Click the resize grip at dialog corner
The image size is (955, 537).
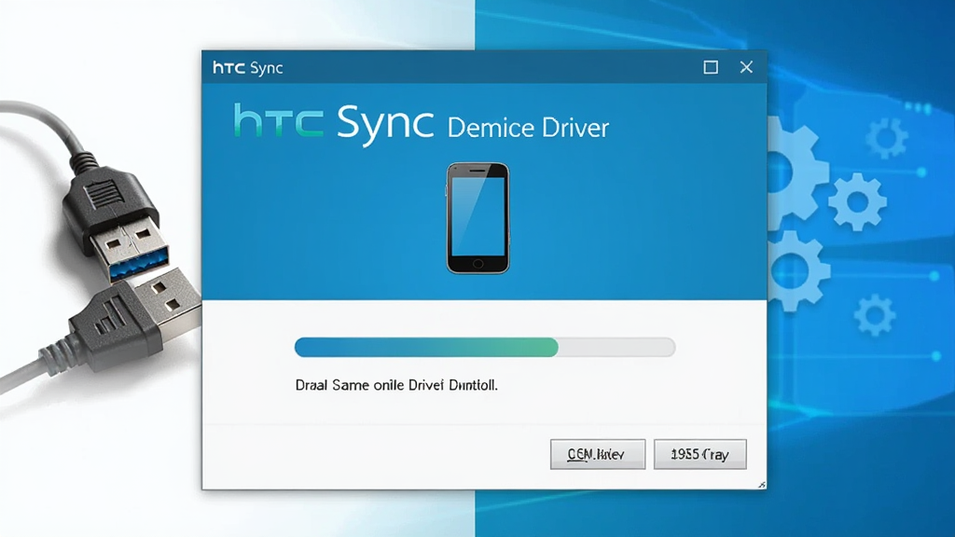coord(761,485)
